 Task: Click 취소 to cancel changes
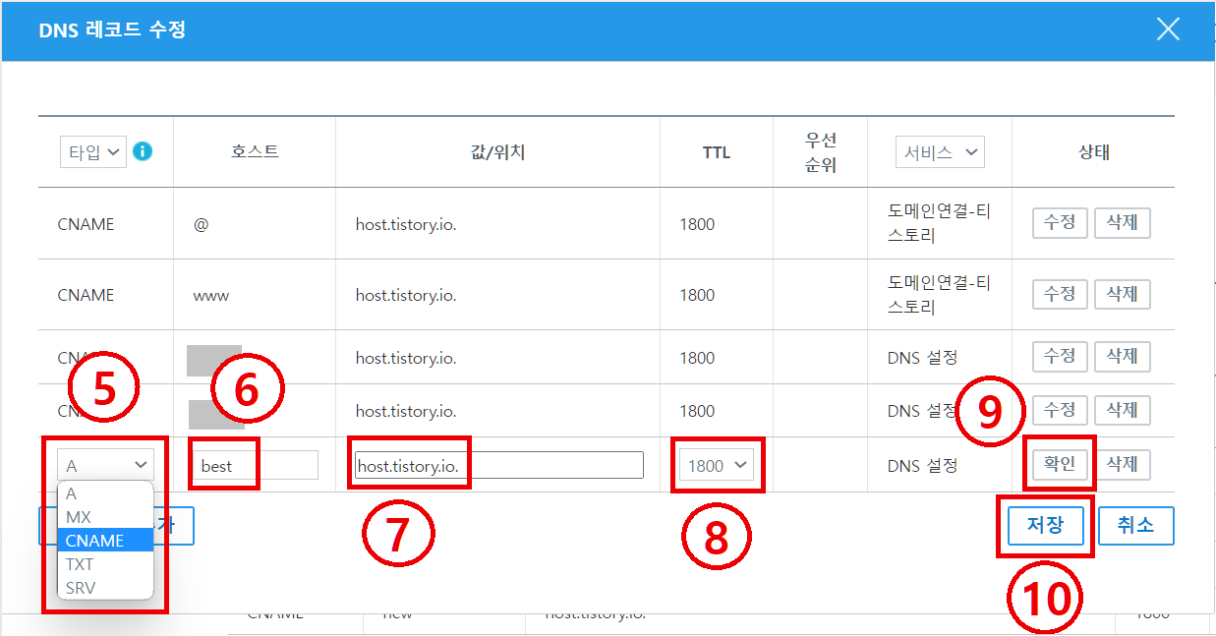[x=1135, y=526]
